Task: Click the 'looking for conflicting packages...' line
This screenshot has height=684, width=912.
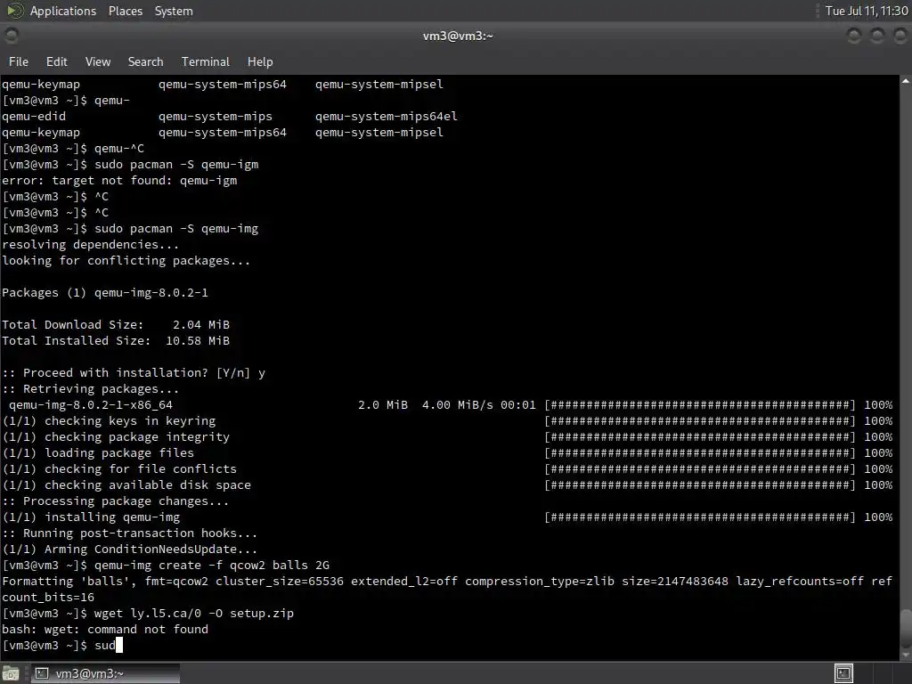Action: pyautogui.click(x=126, y=261)
